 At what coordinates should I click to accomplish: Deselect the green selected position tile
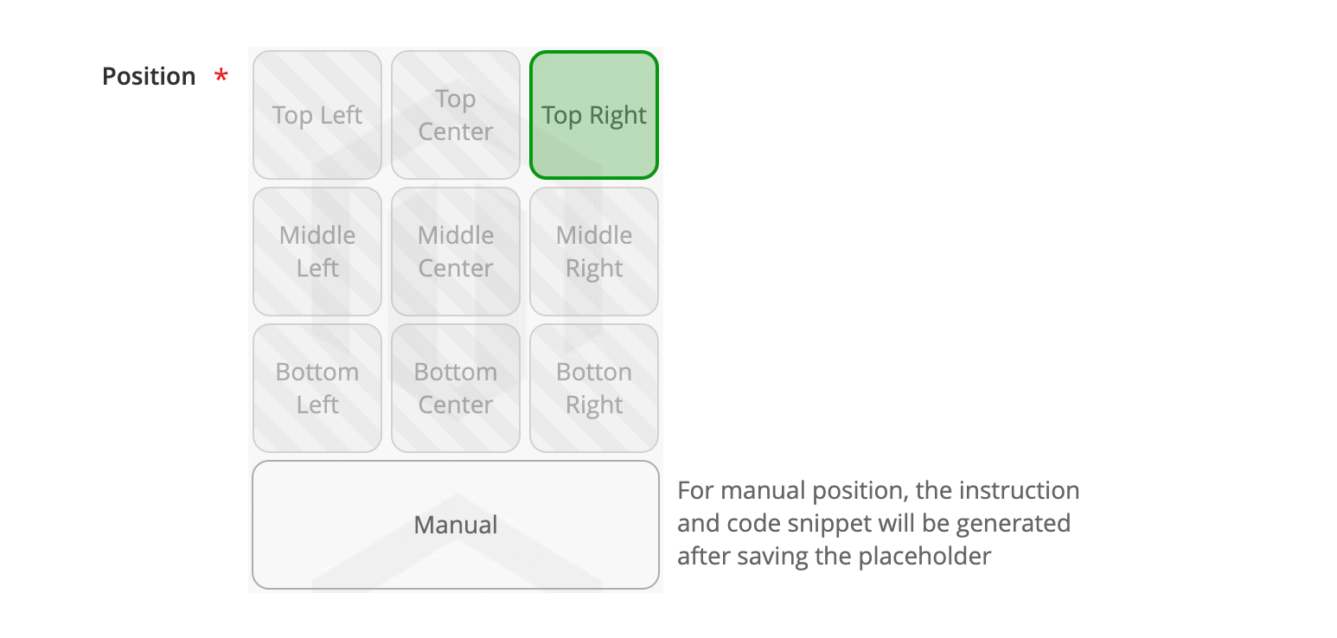click(x=594, y=115)
